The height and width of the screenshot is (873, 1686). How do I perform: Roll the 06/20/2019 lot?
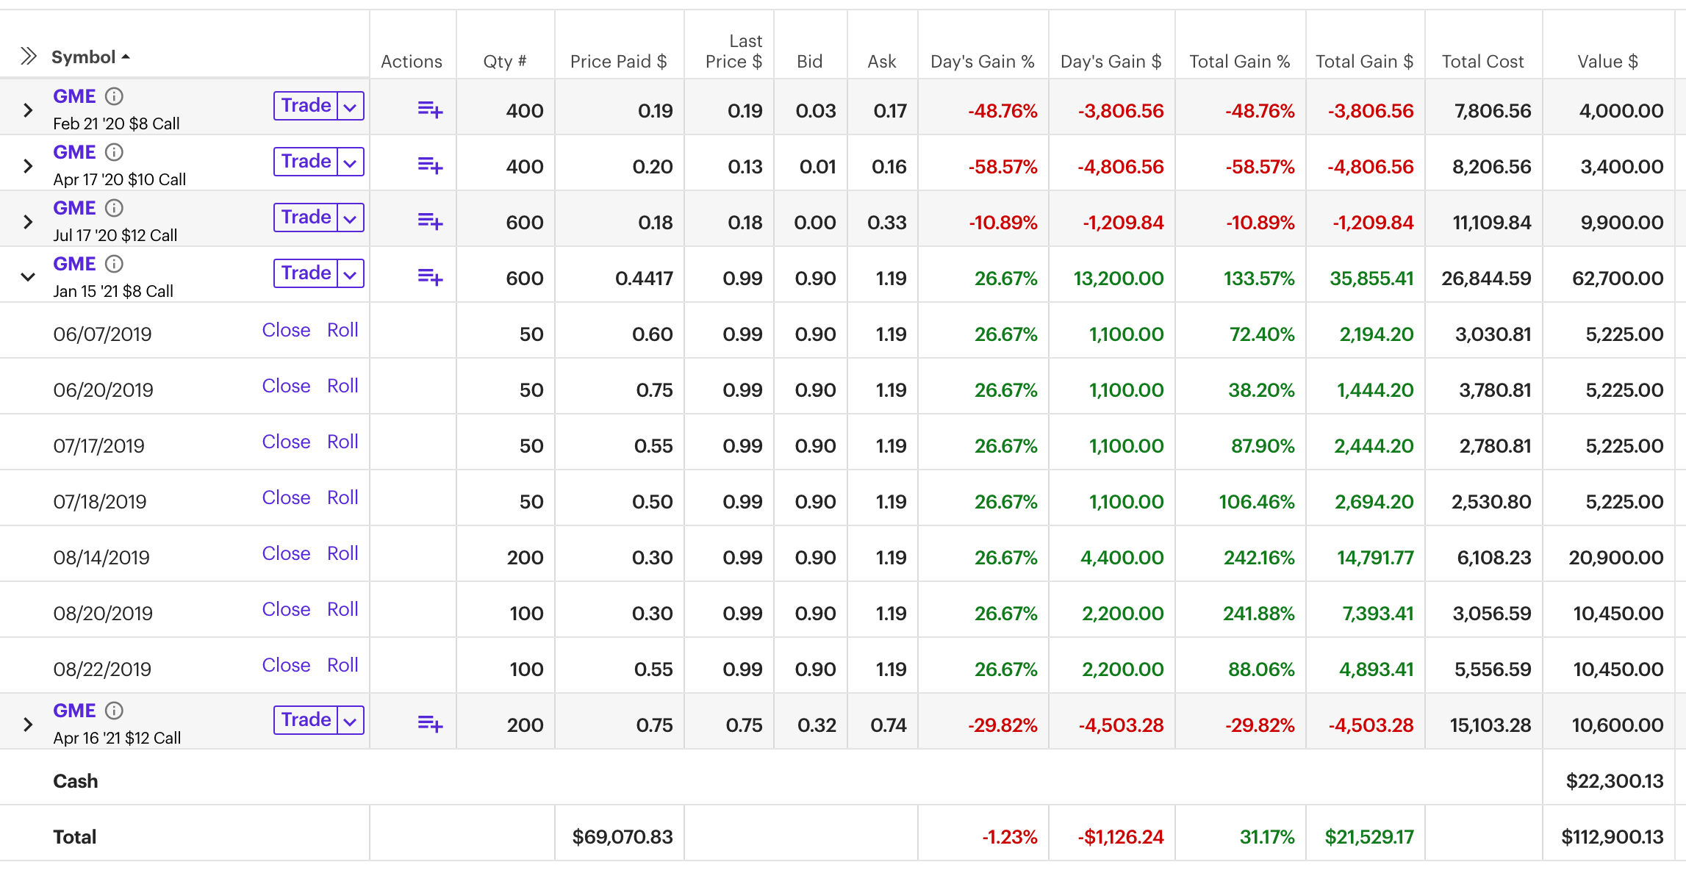point(342,386)
